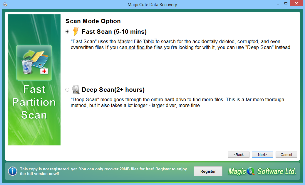Click the Fast Partition Scan banner text
This screenshot has height=185, width=305.
(34, 102)
